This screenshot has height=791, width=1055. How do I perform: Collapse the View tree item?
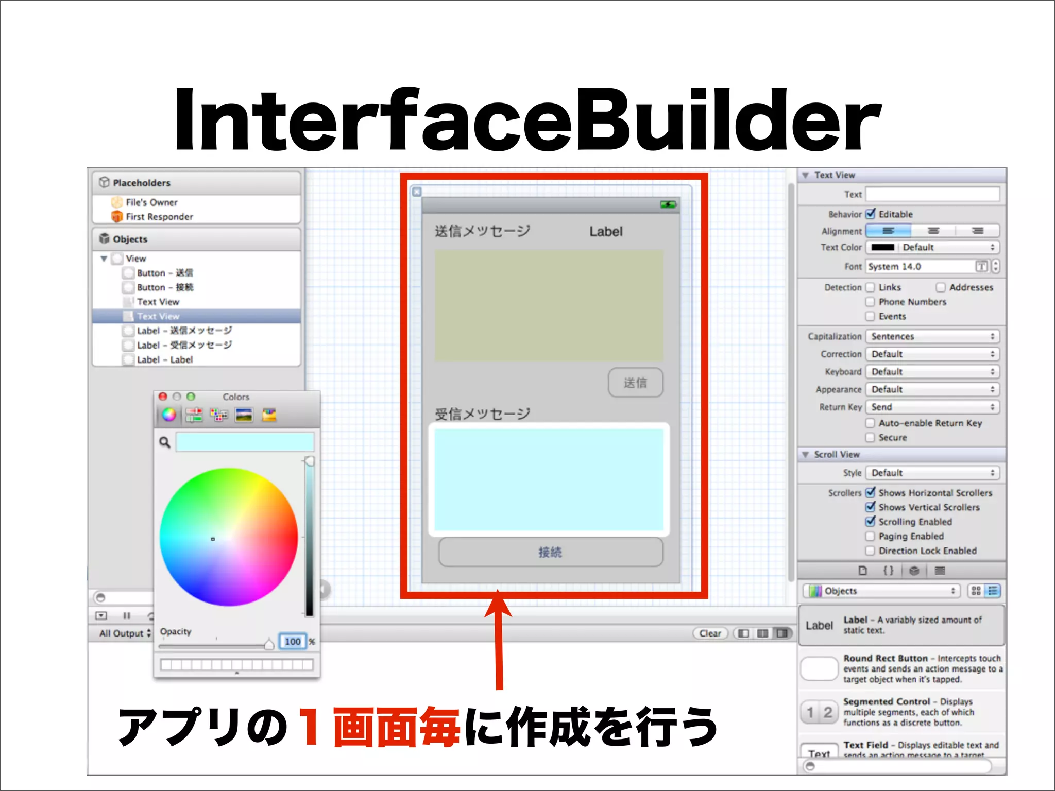point(104,259)
